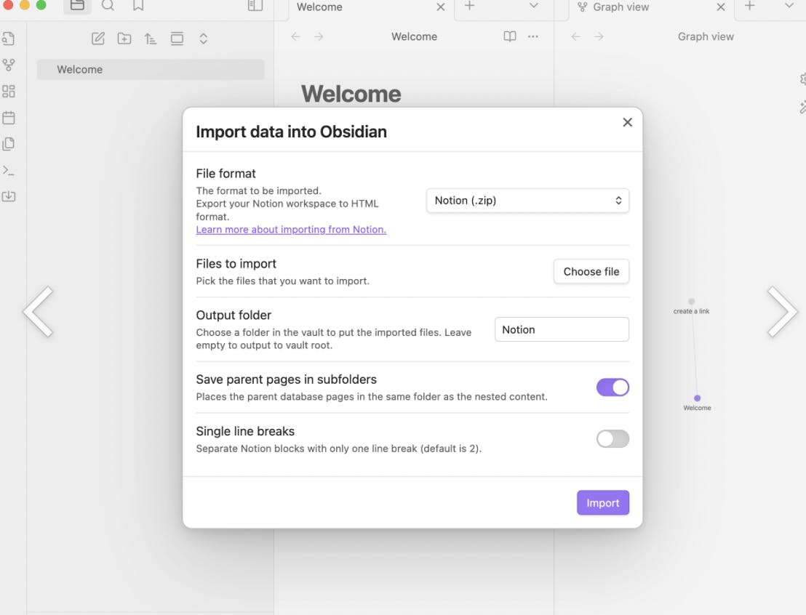Expand all items in file explorer
806x615 pixels.
click(204, 39)
